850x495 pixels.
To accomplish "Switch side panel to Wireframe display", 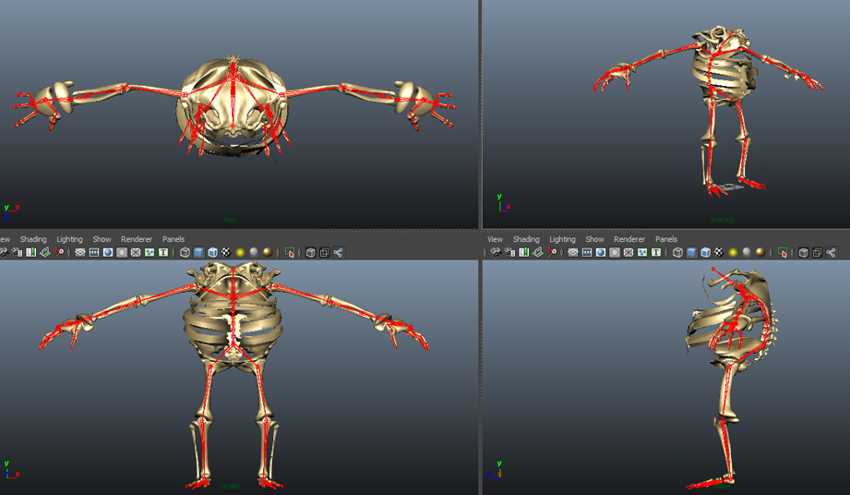I will [677, 252].
